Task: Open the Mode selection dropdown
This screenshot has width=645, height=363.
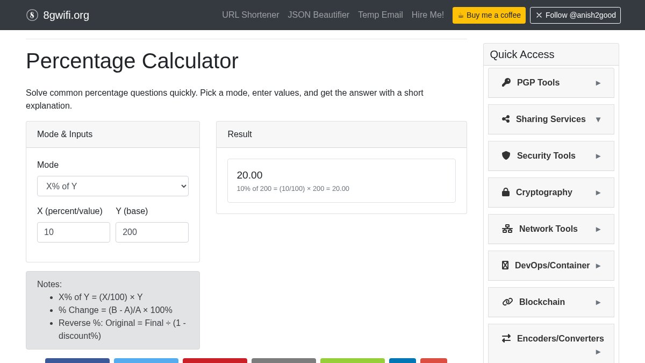Action: 113,186
